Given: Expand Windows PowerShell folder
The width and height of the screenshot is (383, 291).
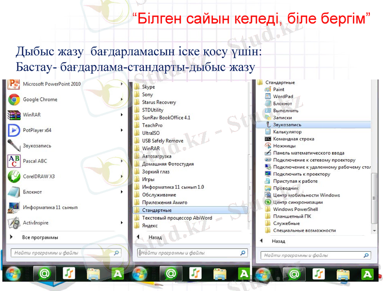Looking at the screenshot, I should [x=292, y=209].
